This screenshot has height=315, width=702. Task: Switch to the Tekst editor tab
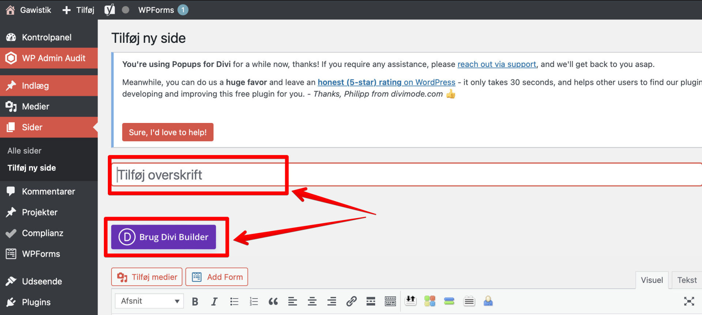coord(687,280)
